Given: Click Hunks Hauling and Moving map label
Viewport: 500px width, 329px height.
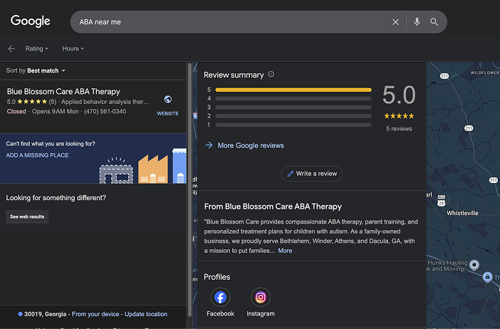Looking at the screenshot, I should pos(447,266).
